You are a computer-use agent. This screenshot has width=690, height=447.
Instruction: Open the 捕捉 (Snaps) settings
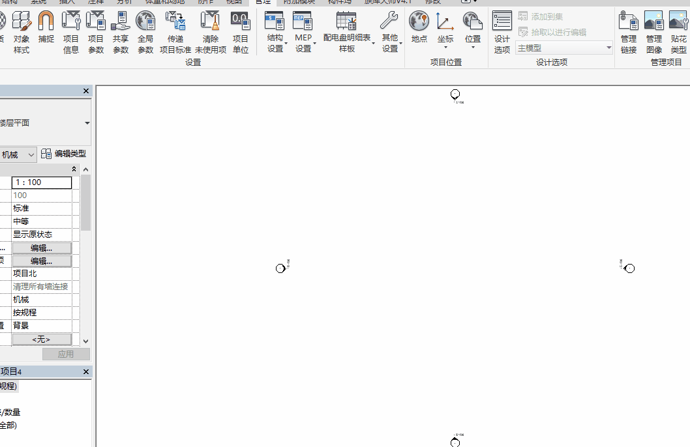(45, 31)
